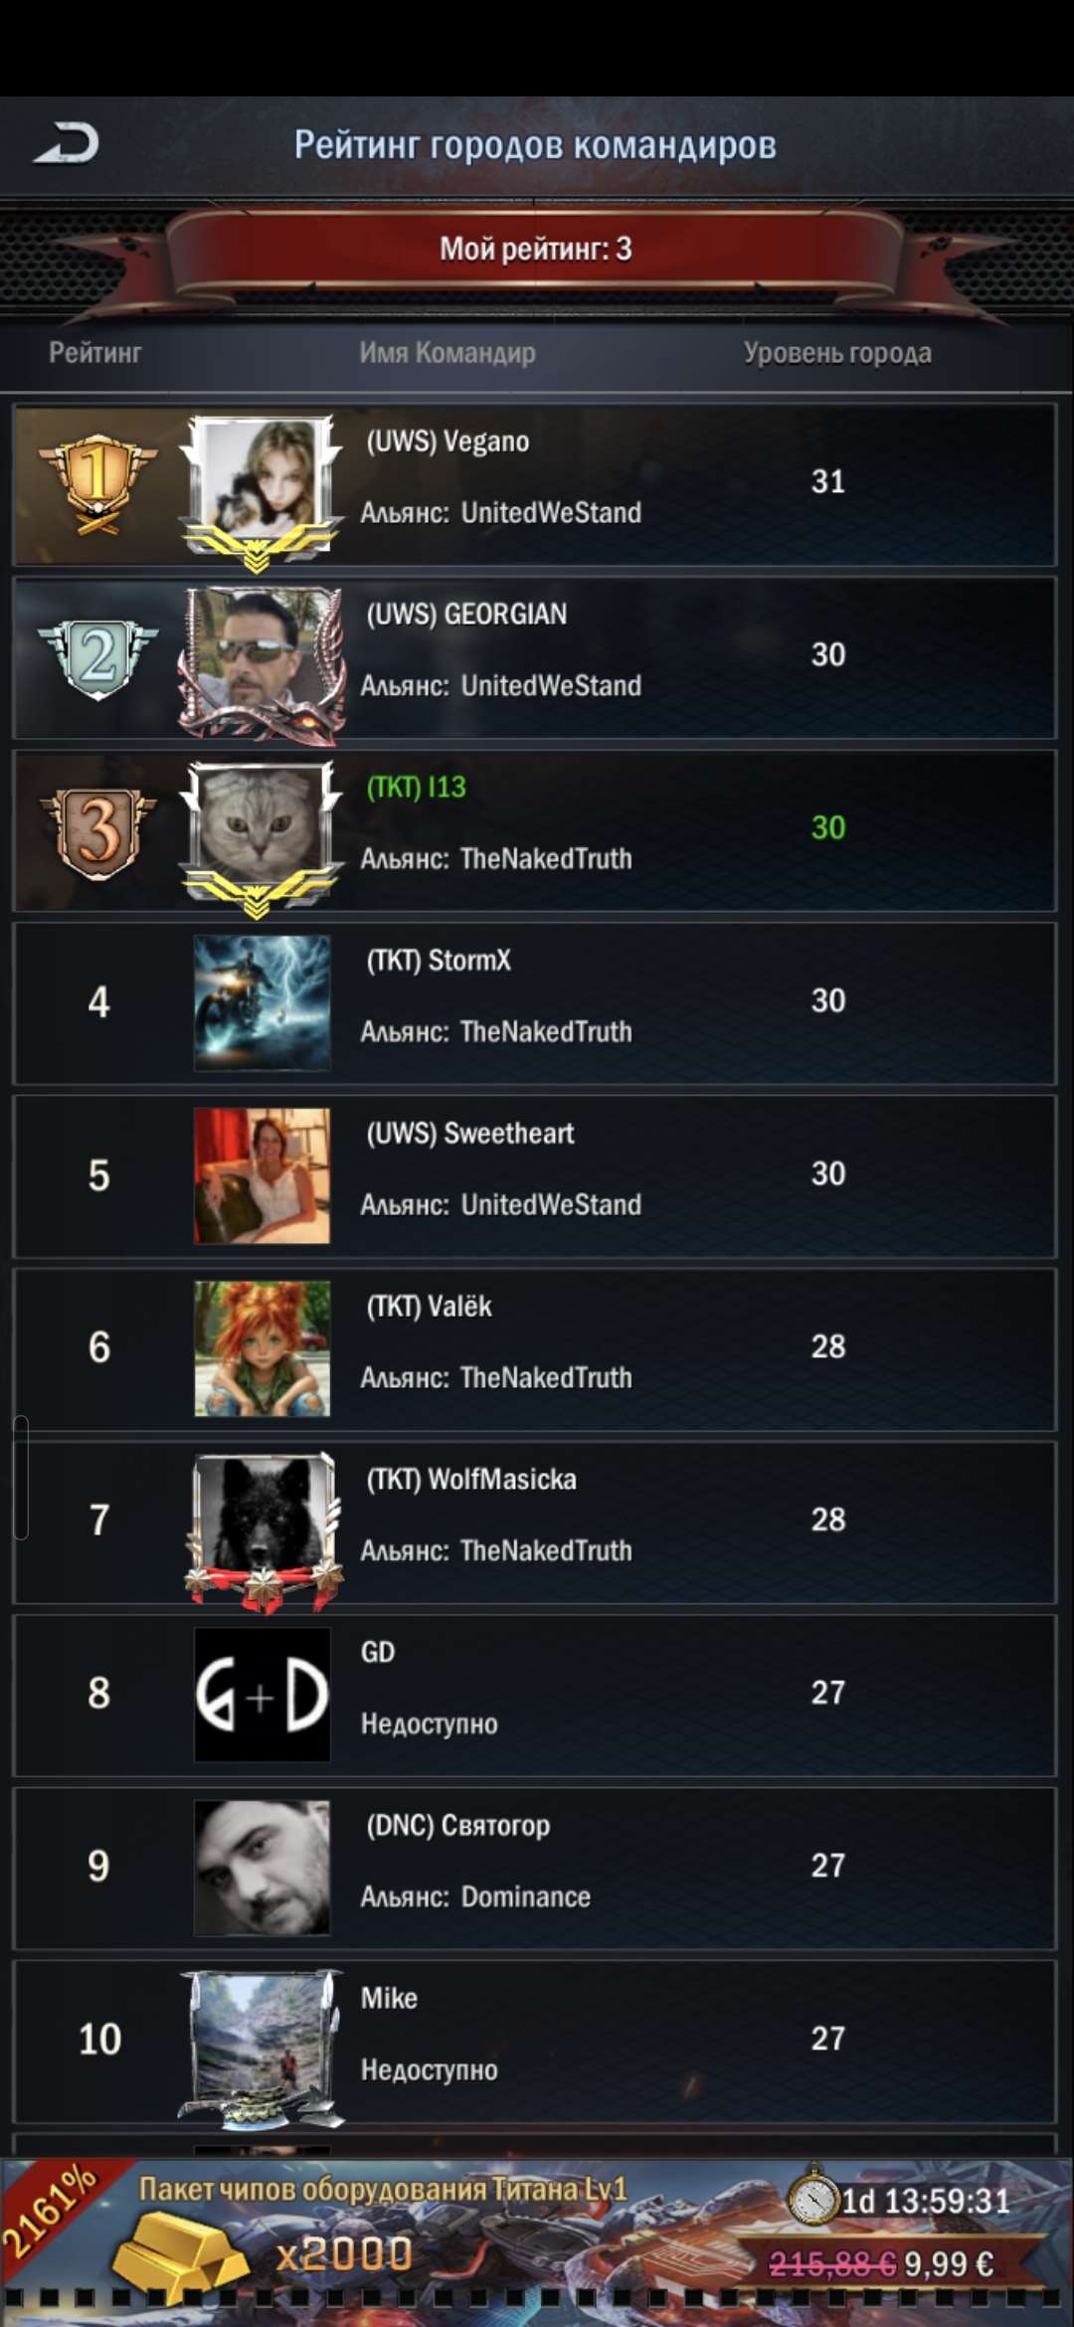Open Mike's landscape avatar
The height and width of the screenshot is (2327, 1074).
262,2047
